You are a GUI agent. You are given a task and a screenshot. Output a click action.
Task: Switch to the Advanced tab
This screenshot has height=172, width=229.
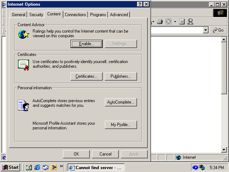[119, 15]
